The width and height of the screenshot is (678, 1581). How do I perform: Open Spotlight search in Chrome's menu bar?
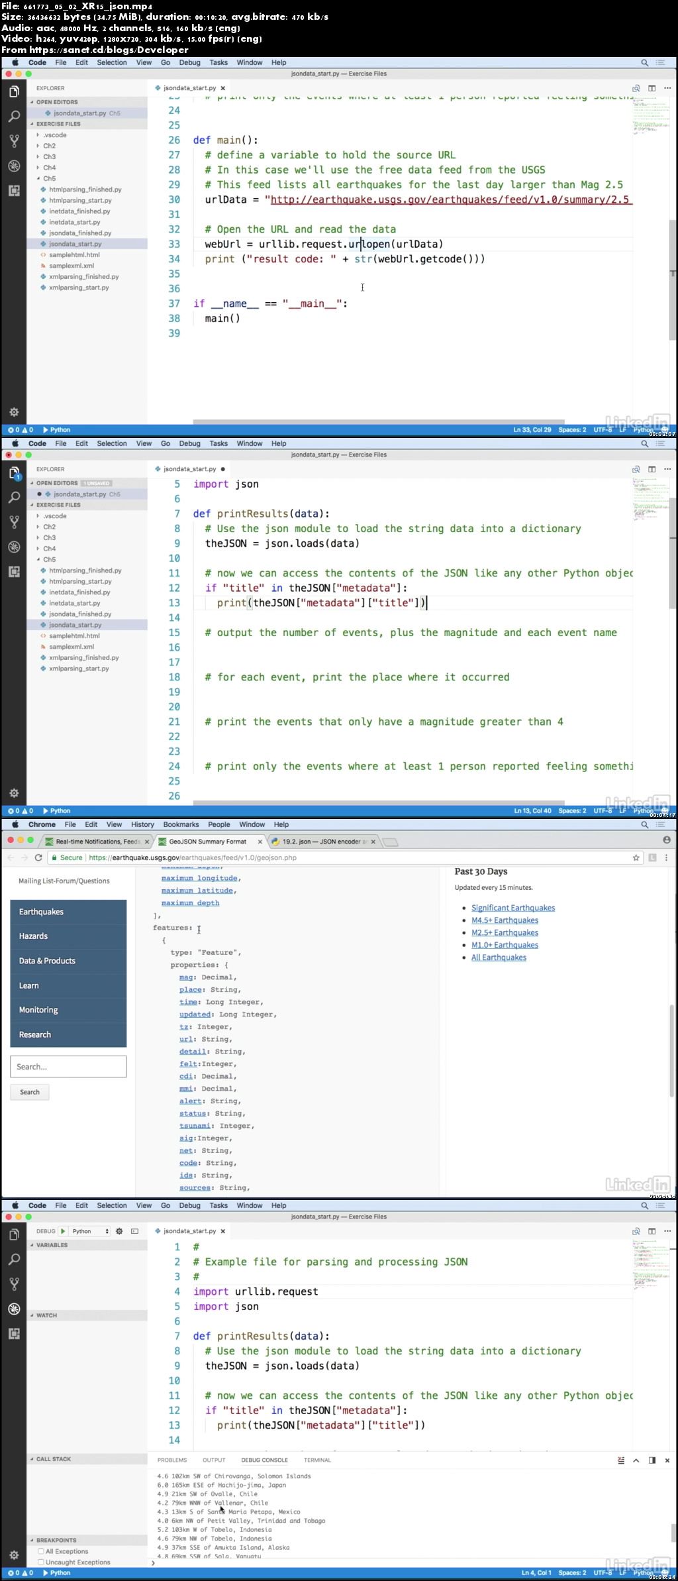[x=644, y=824]
